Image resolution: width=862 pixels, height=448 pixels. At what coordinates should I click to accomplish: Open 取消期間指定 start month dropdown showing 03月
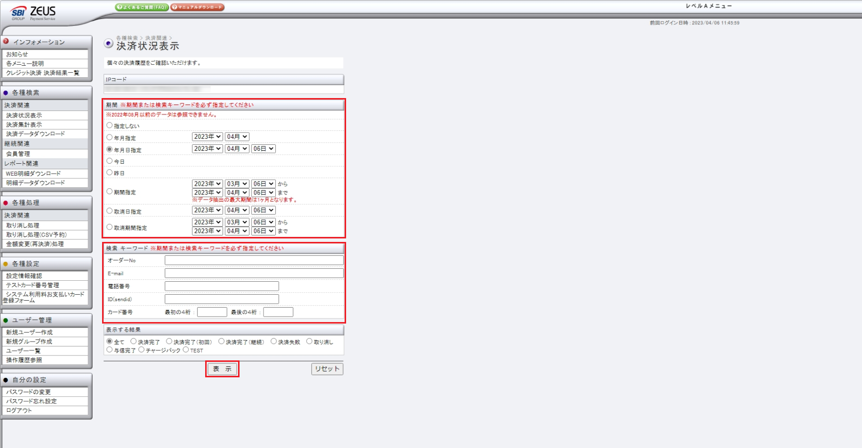tap(237, 223)
